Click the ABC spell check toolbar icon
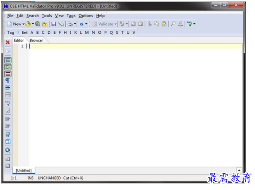The height and width of the screenshot is (190, 255). click(189, 24)
